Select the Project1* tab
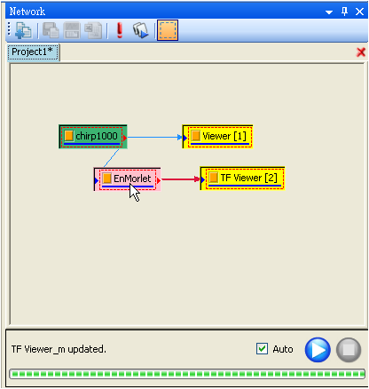The width and height of the screenshot is (369, 389). [33, 52]
